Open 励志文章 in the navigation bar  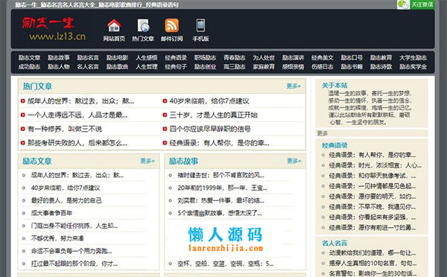[x=29, y=57]
